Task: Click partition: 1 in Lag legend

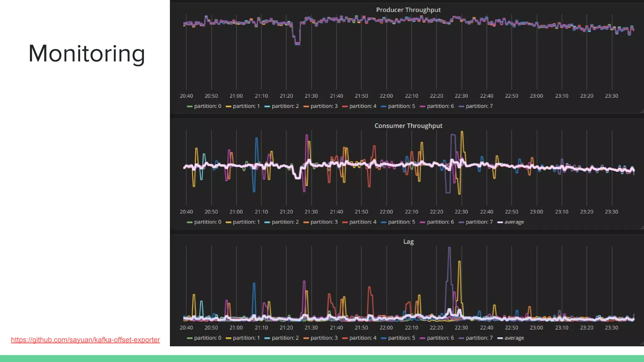Action: (x=246, y=338)
